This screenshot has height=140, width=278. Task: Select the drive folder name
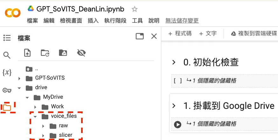coord(41,87)
